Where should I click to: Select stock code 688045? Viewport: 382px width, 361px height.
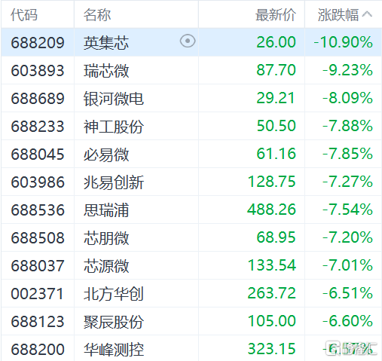click(38, 154)
